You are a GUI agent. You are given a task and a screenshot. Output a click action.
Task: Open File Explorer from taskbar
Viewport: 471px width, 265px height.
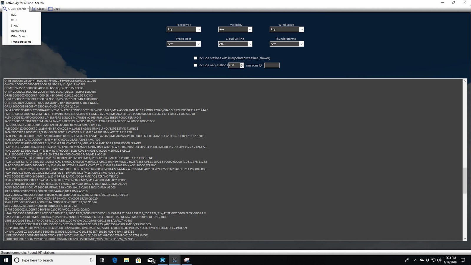[127, 260]
